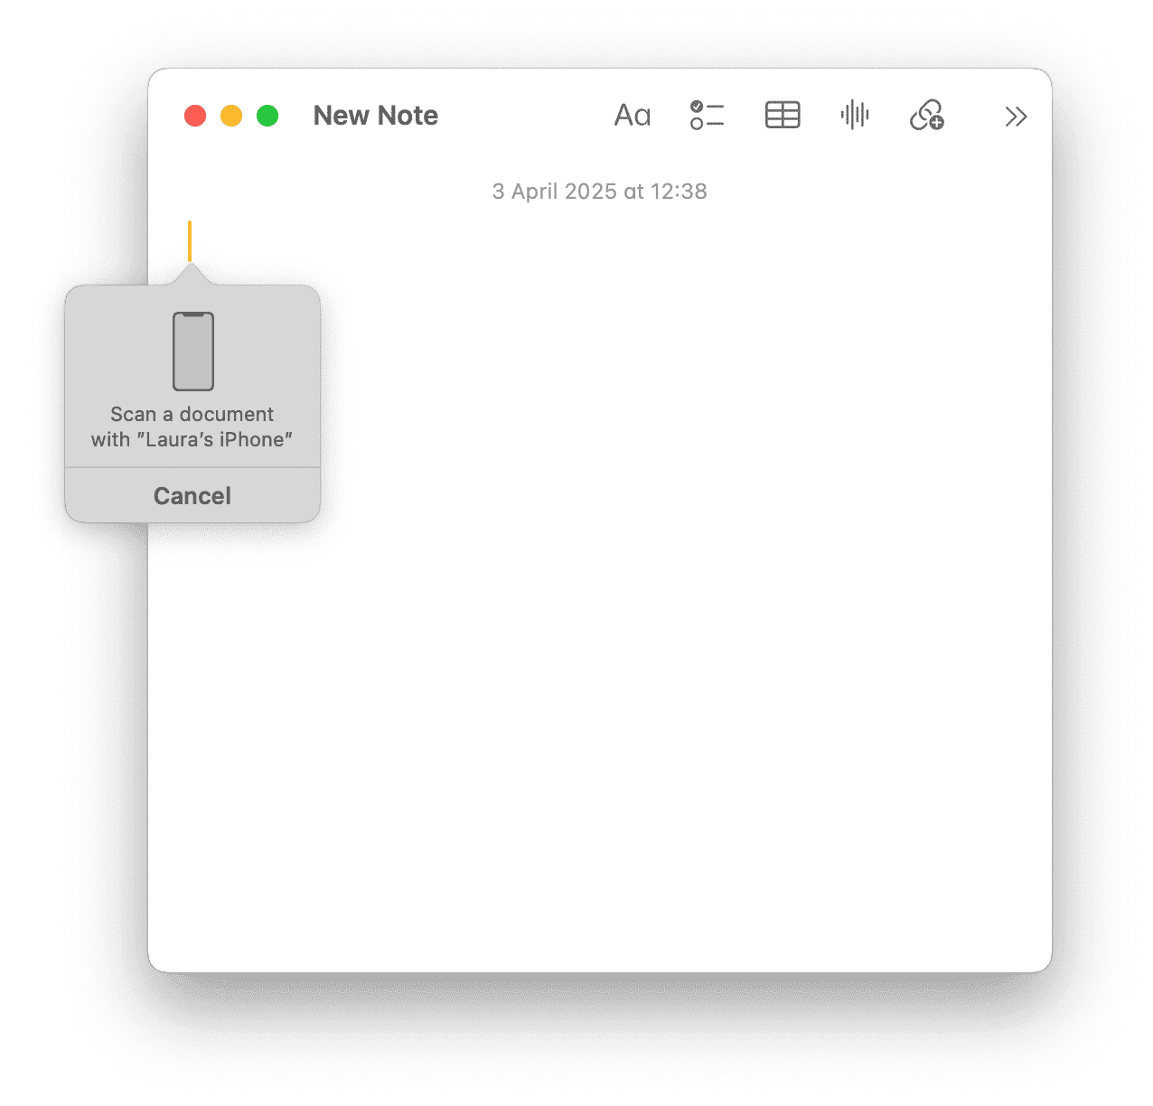Viewport: 1153px width, 1106px height.
Task: Click the add link icon
Action: tap(926, 116)
